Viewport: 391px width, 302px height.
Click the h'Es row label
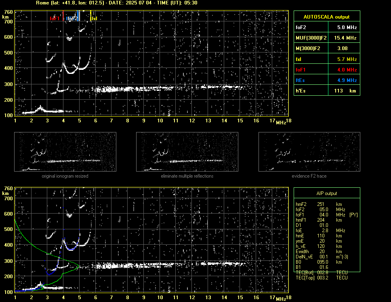(301, 91)
